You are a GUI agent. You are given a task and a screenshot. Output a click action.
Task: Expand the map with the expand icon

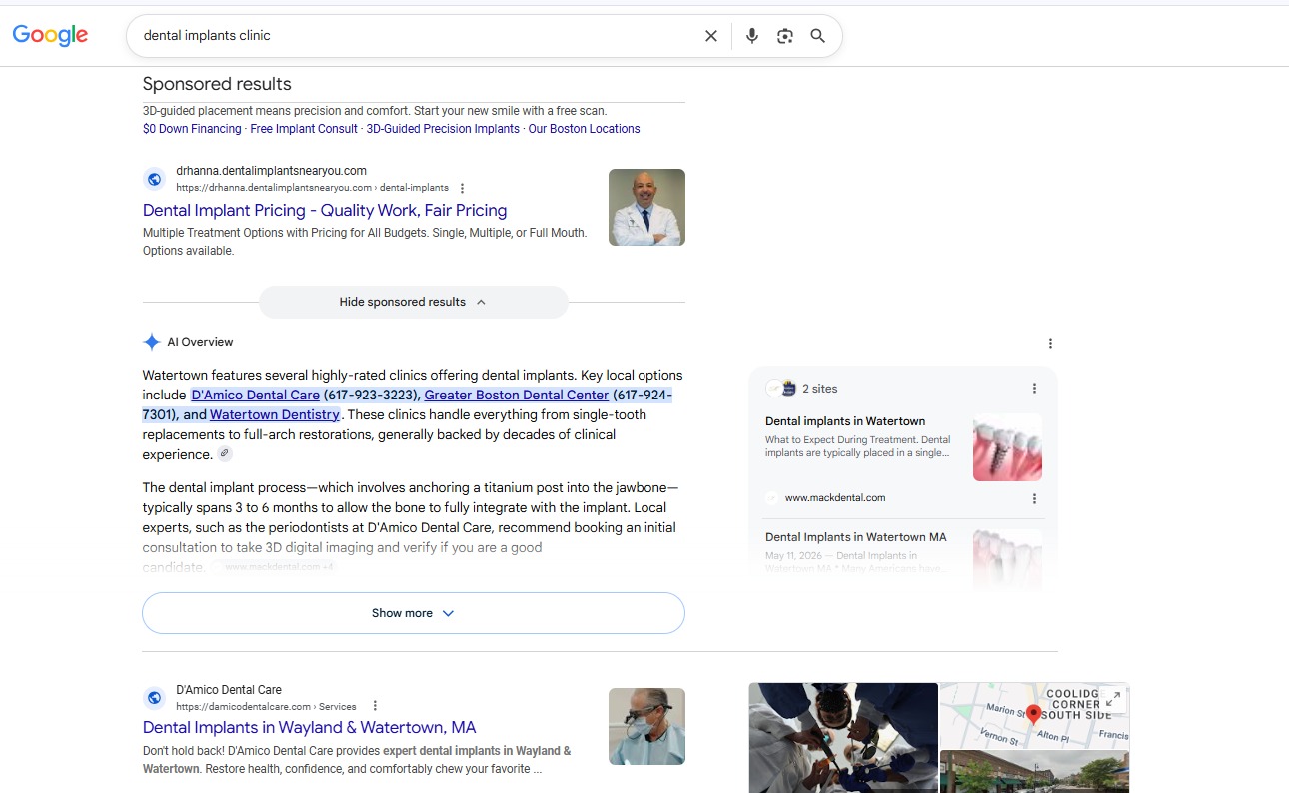[1113, 699]
